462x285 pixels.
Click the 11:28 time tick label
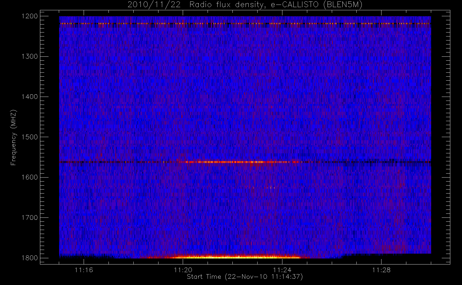(381, 270)
